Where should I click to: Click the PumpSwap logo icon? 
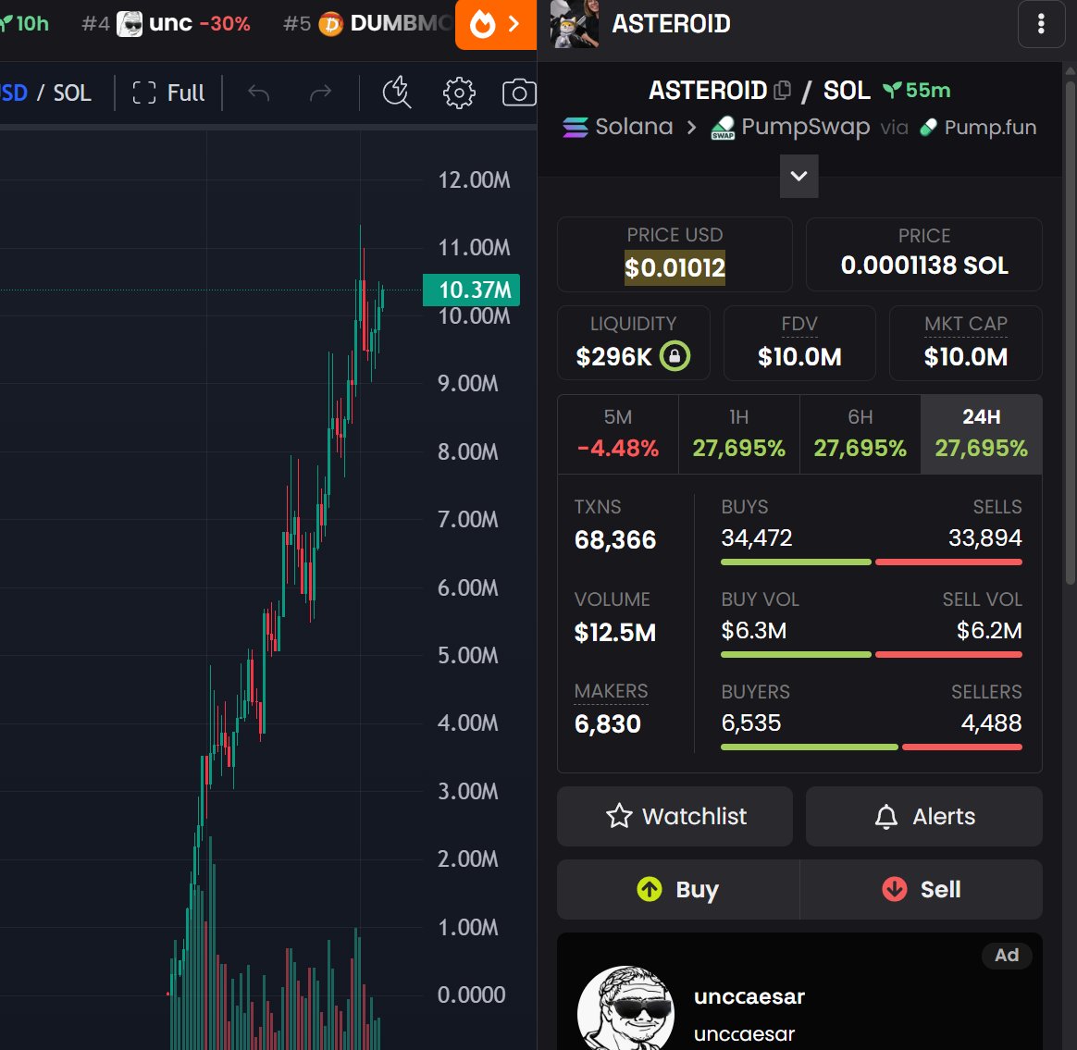722,127
